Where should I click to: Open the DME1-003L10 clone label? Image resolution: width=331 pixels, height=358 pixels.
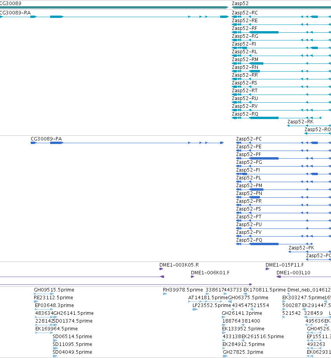(x=293, y=273)
